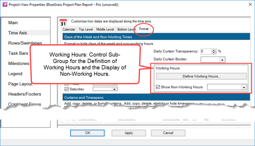The width and height of the screenshot is (255, 146).
Task: Click the Apply button
Action: click(129, 133)
